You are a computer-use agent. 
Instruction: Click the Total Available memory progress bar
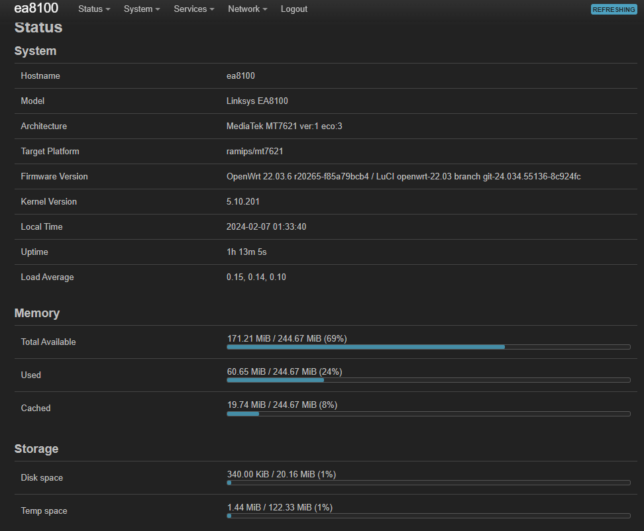(429, 347)
